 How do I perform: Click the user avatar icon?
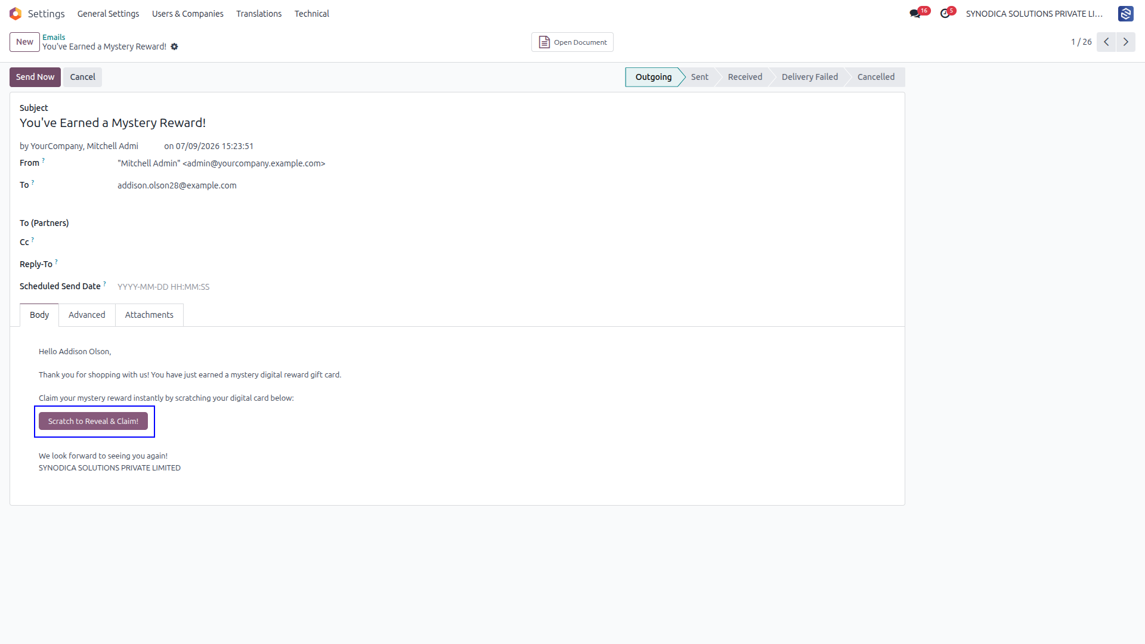[1125, 14]
